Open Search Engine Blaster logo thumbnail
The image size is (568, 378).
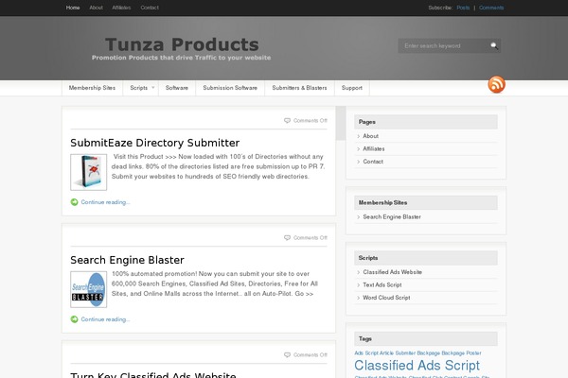(x=88, y=289)
